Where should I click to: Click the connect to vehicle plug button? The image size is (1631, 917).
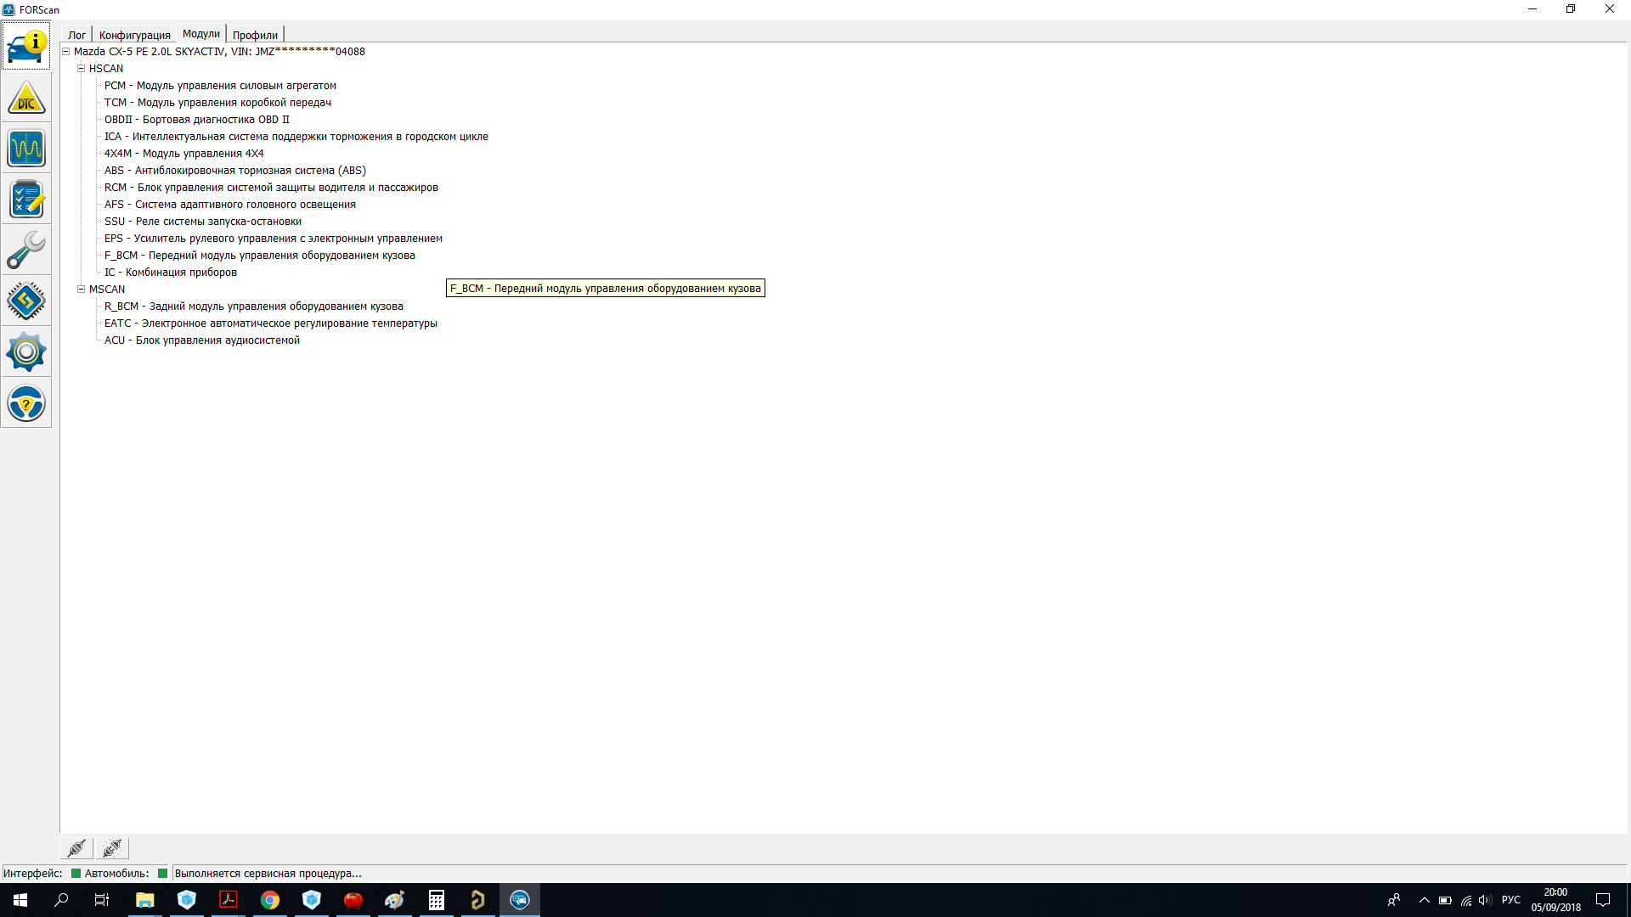pos(76,847)
